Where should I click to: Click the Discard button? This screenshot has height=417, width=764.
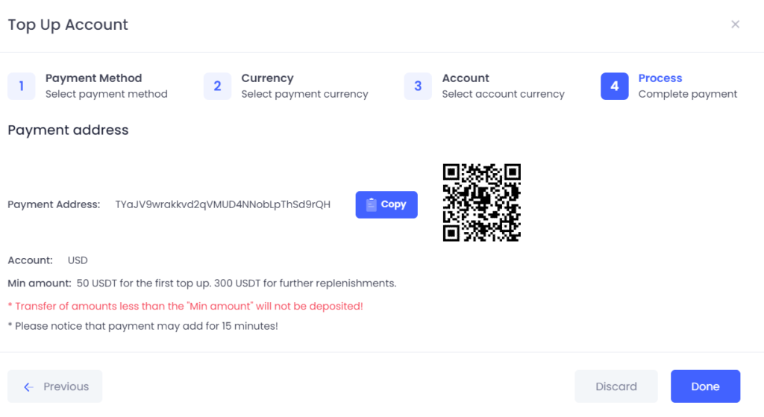point(616,386)
